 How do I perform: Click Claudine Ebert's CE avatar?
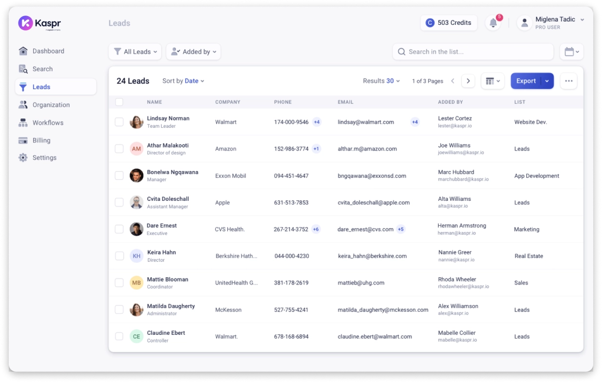(x=136, y=336)
